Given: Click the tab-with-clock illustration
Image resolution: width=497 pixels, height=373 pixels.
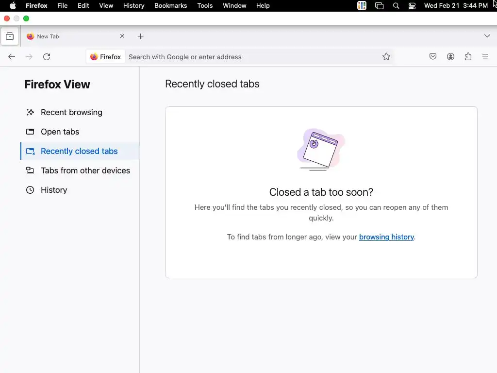Looking at the screenshot, I should coord(321,150).
